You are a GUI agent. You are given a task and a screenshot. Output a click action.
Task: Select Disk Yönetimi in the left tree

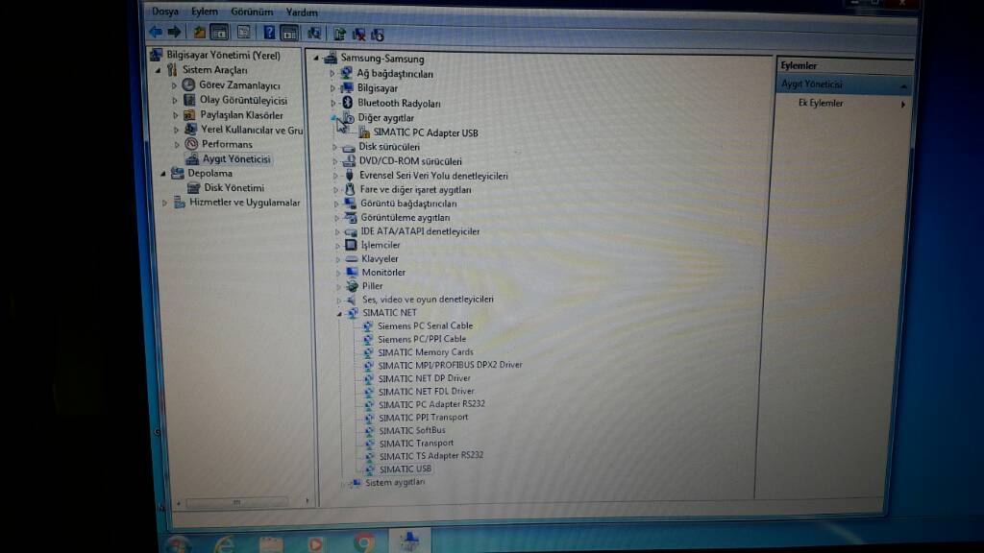[234, 187]
